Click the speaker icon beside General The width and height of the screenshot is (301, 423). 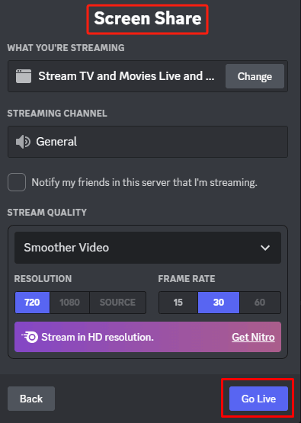[x=23, y=142]
